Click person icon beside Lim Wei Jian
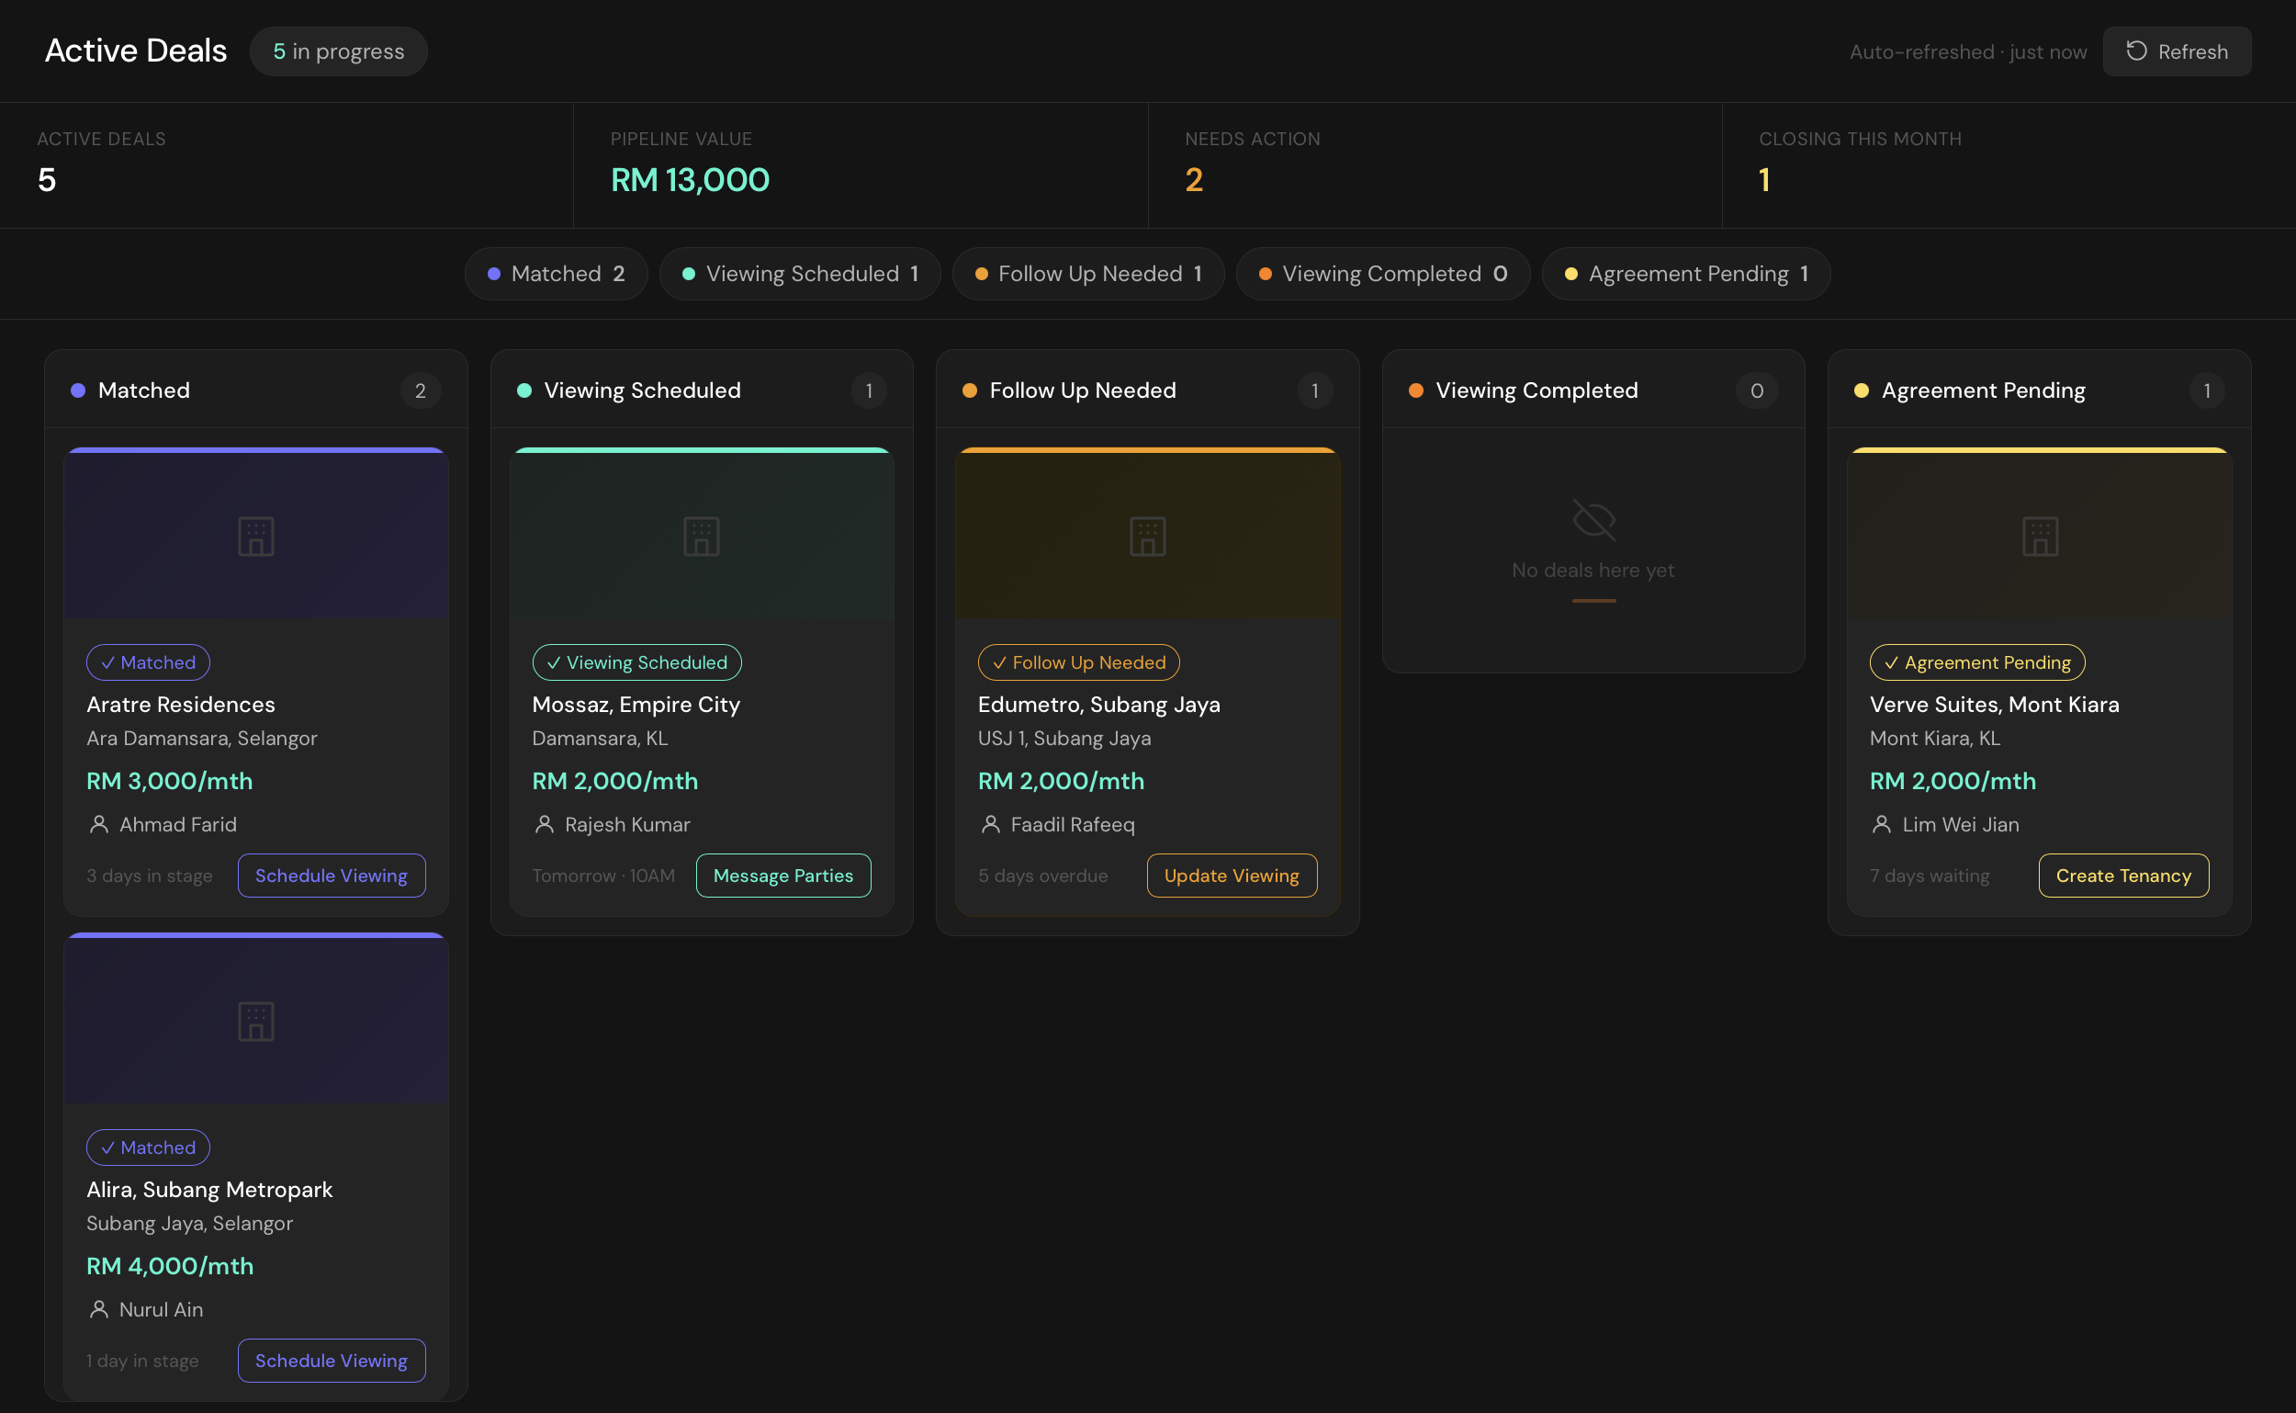2296x1413 pixels. click(1882, 824)
